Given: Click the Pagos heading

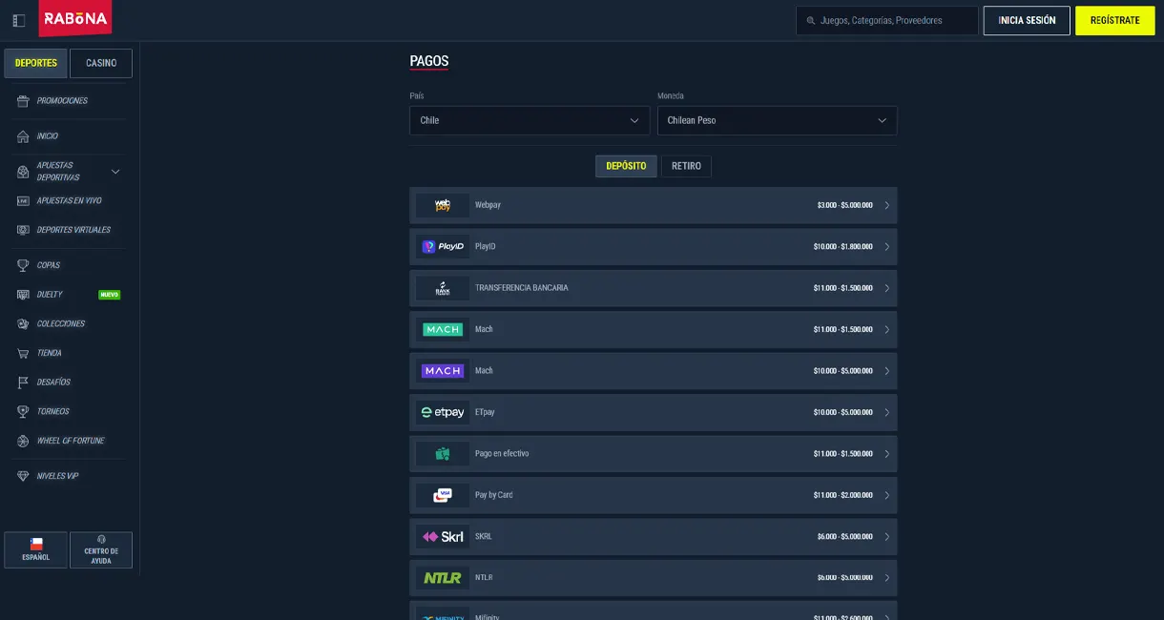Looking at the screenshot, I should click(429, 61).
